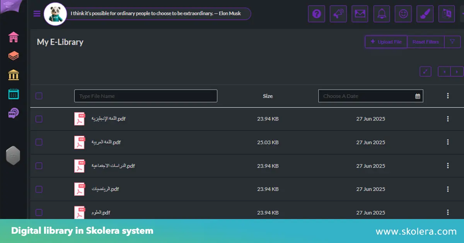Open the smiley feedback icon

click(403, 14)
